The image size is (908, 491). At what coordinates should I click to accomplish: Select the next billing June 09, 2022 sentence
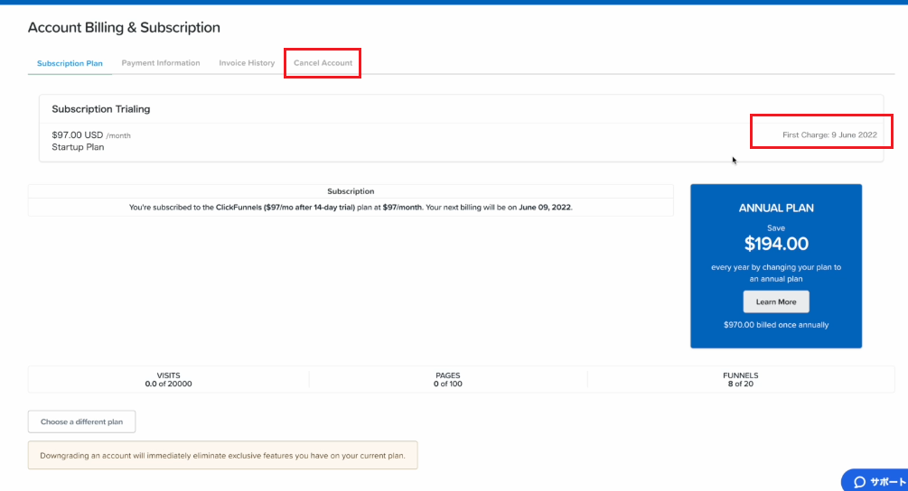click(351, 207)
